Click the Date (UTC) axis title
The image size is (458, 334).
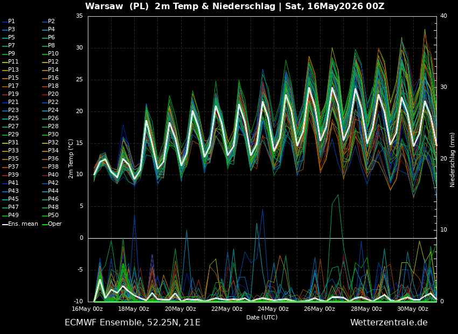tap(262, 317)
